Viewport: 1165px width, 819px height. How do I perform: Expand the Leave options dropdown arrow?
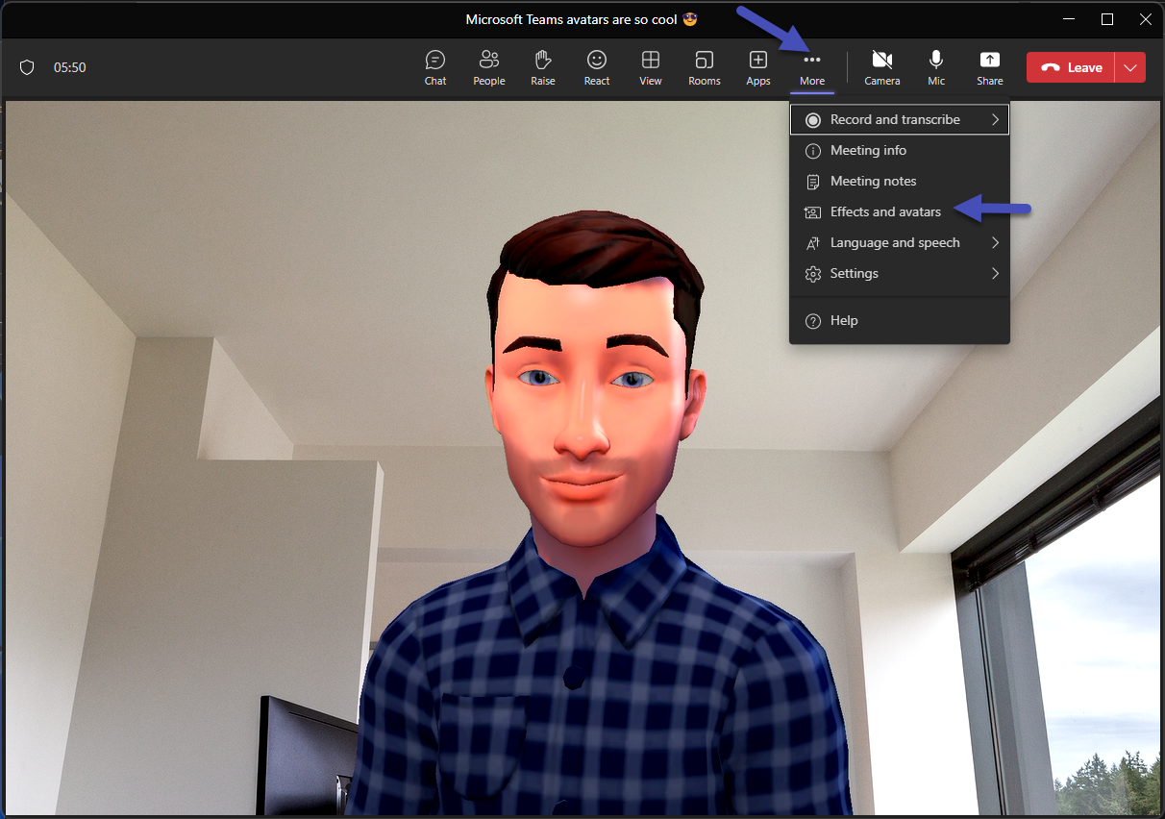(1130, 67)
